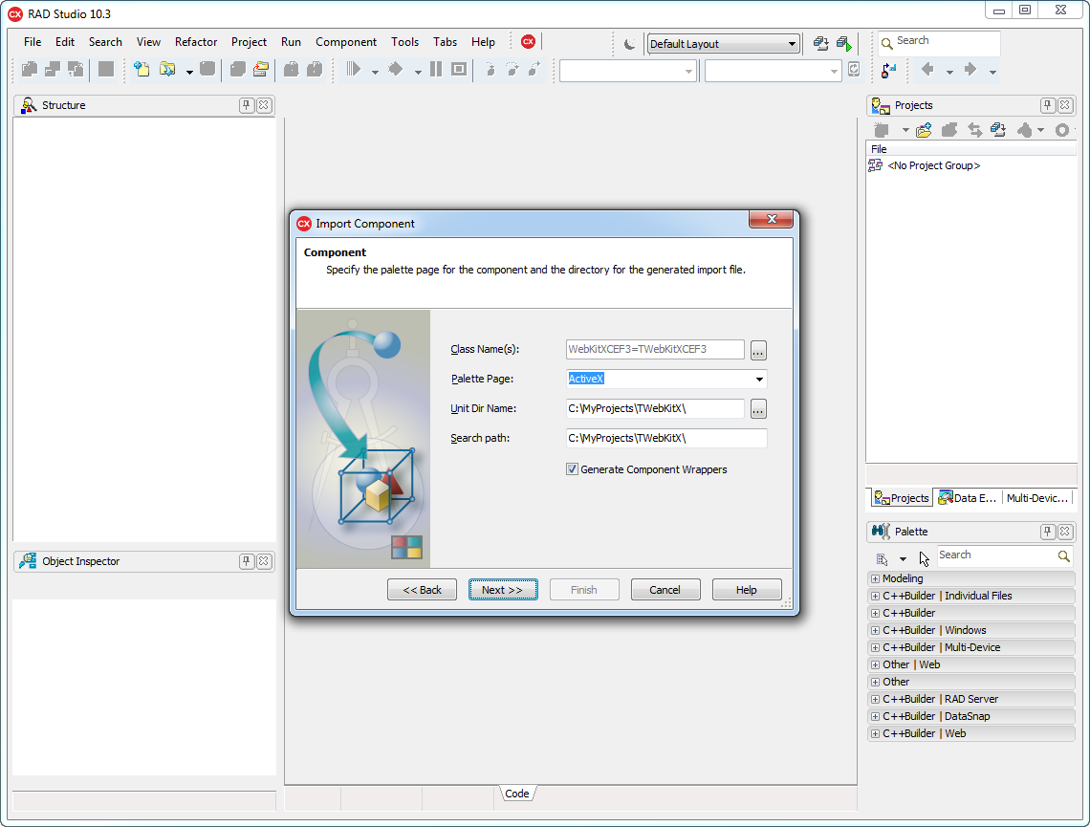Click the Add to Project icon in Projects toolbar
This screenshot has height=827, width=1090.
pyautogui.click(x=924, y=130)
